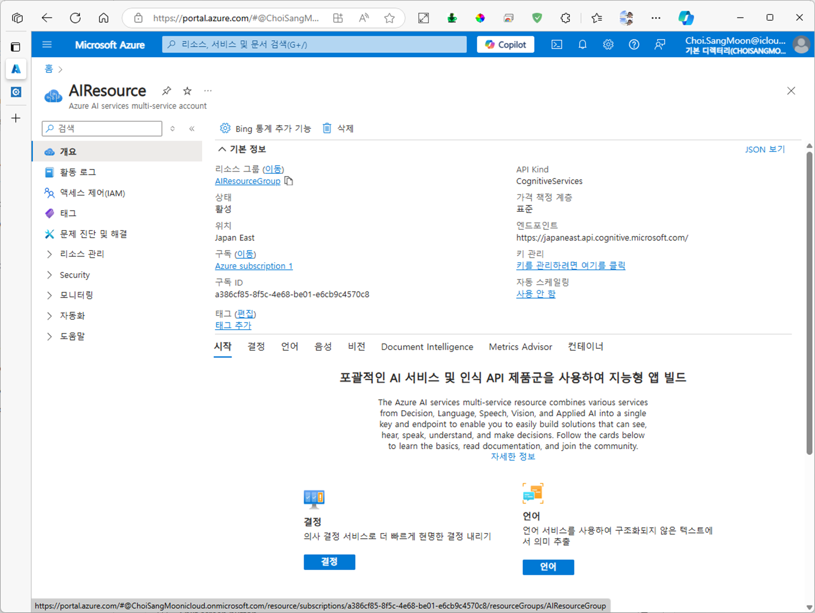Open more options ellipsis beside AIResource
This screenshot has width=815, height=613.
[208, 90]
